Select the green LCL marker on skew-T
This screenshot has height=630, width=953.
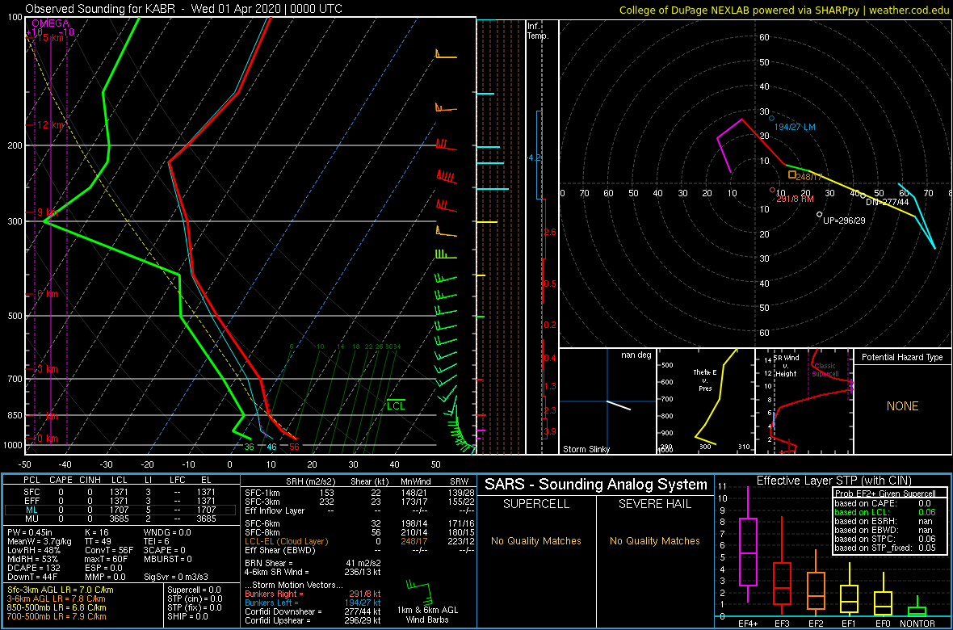[397, 405]
